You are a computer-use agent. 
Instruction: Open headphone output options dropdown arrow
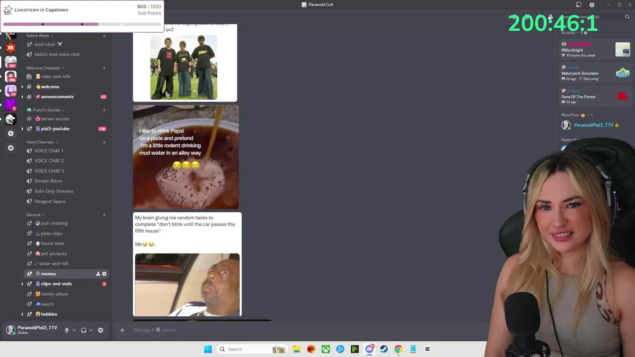(x=91, y=330)
